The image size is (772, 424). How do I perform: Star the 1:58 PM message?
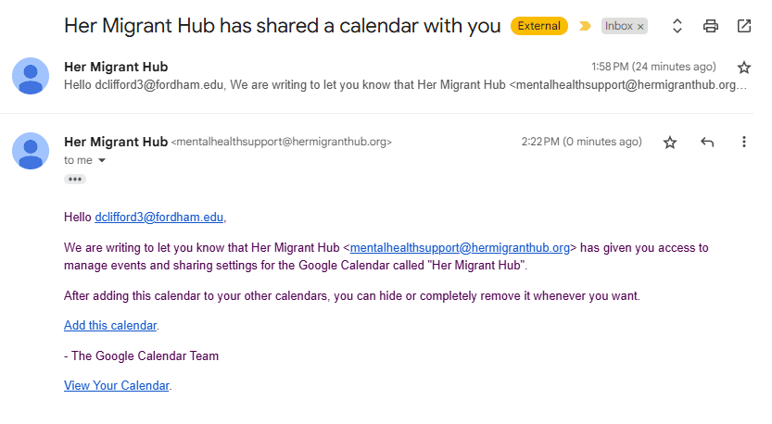pos(743,67)
